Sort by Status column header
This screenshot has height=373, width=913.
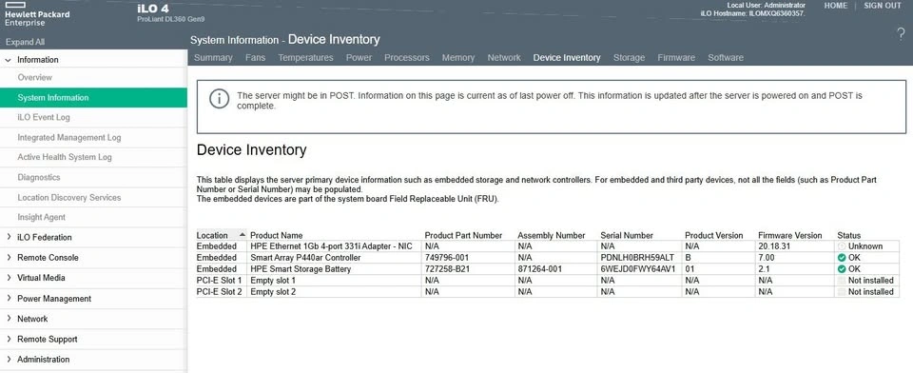(x=849, y=235)
